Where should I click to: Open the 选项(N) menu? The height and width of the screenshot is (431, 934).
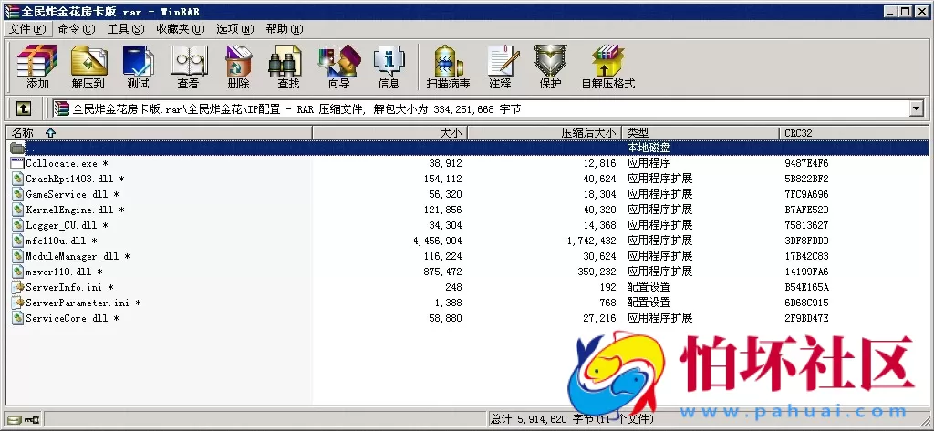(x=234, y=28)
